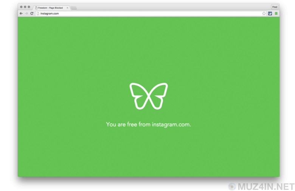Click the page icon in the address bar

coord(38,13)
